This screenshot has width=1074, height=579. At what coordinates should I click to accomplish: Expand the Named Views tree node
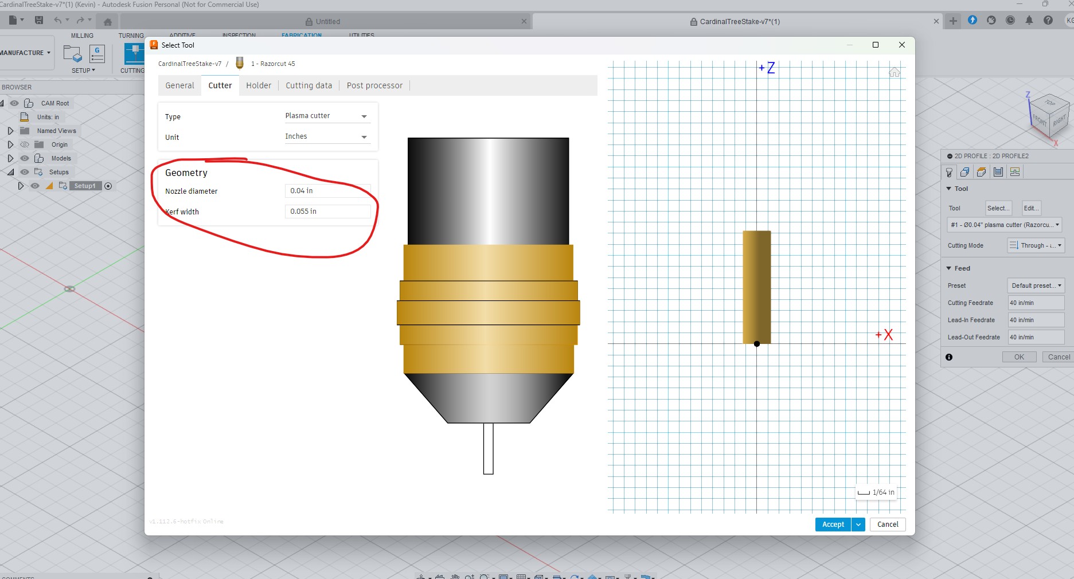[x=10, y=131]
